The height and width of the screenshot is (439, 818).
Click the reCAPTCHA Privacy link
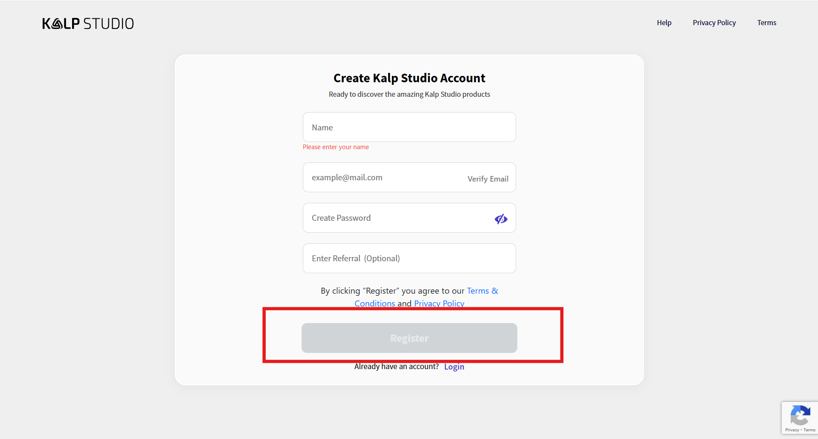[792, 430]
